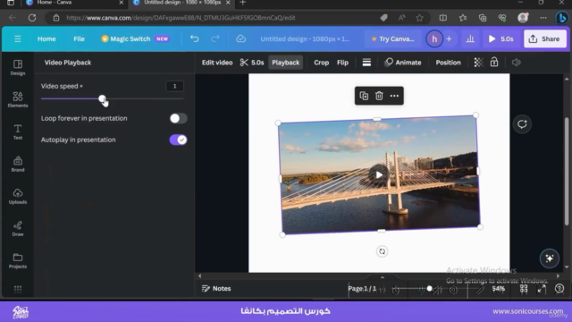Open comment refresh bubble beside canvas

522,124
